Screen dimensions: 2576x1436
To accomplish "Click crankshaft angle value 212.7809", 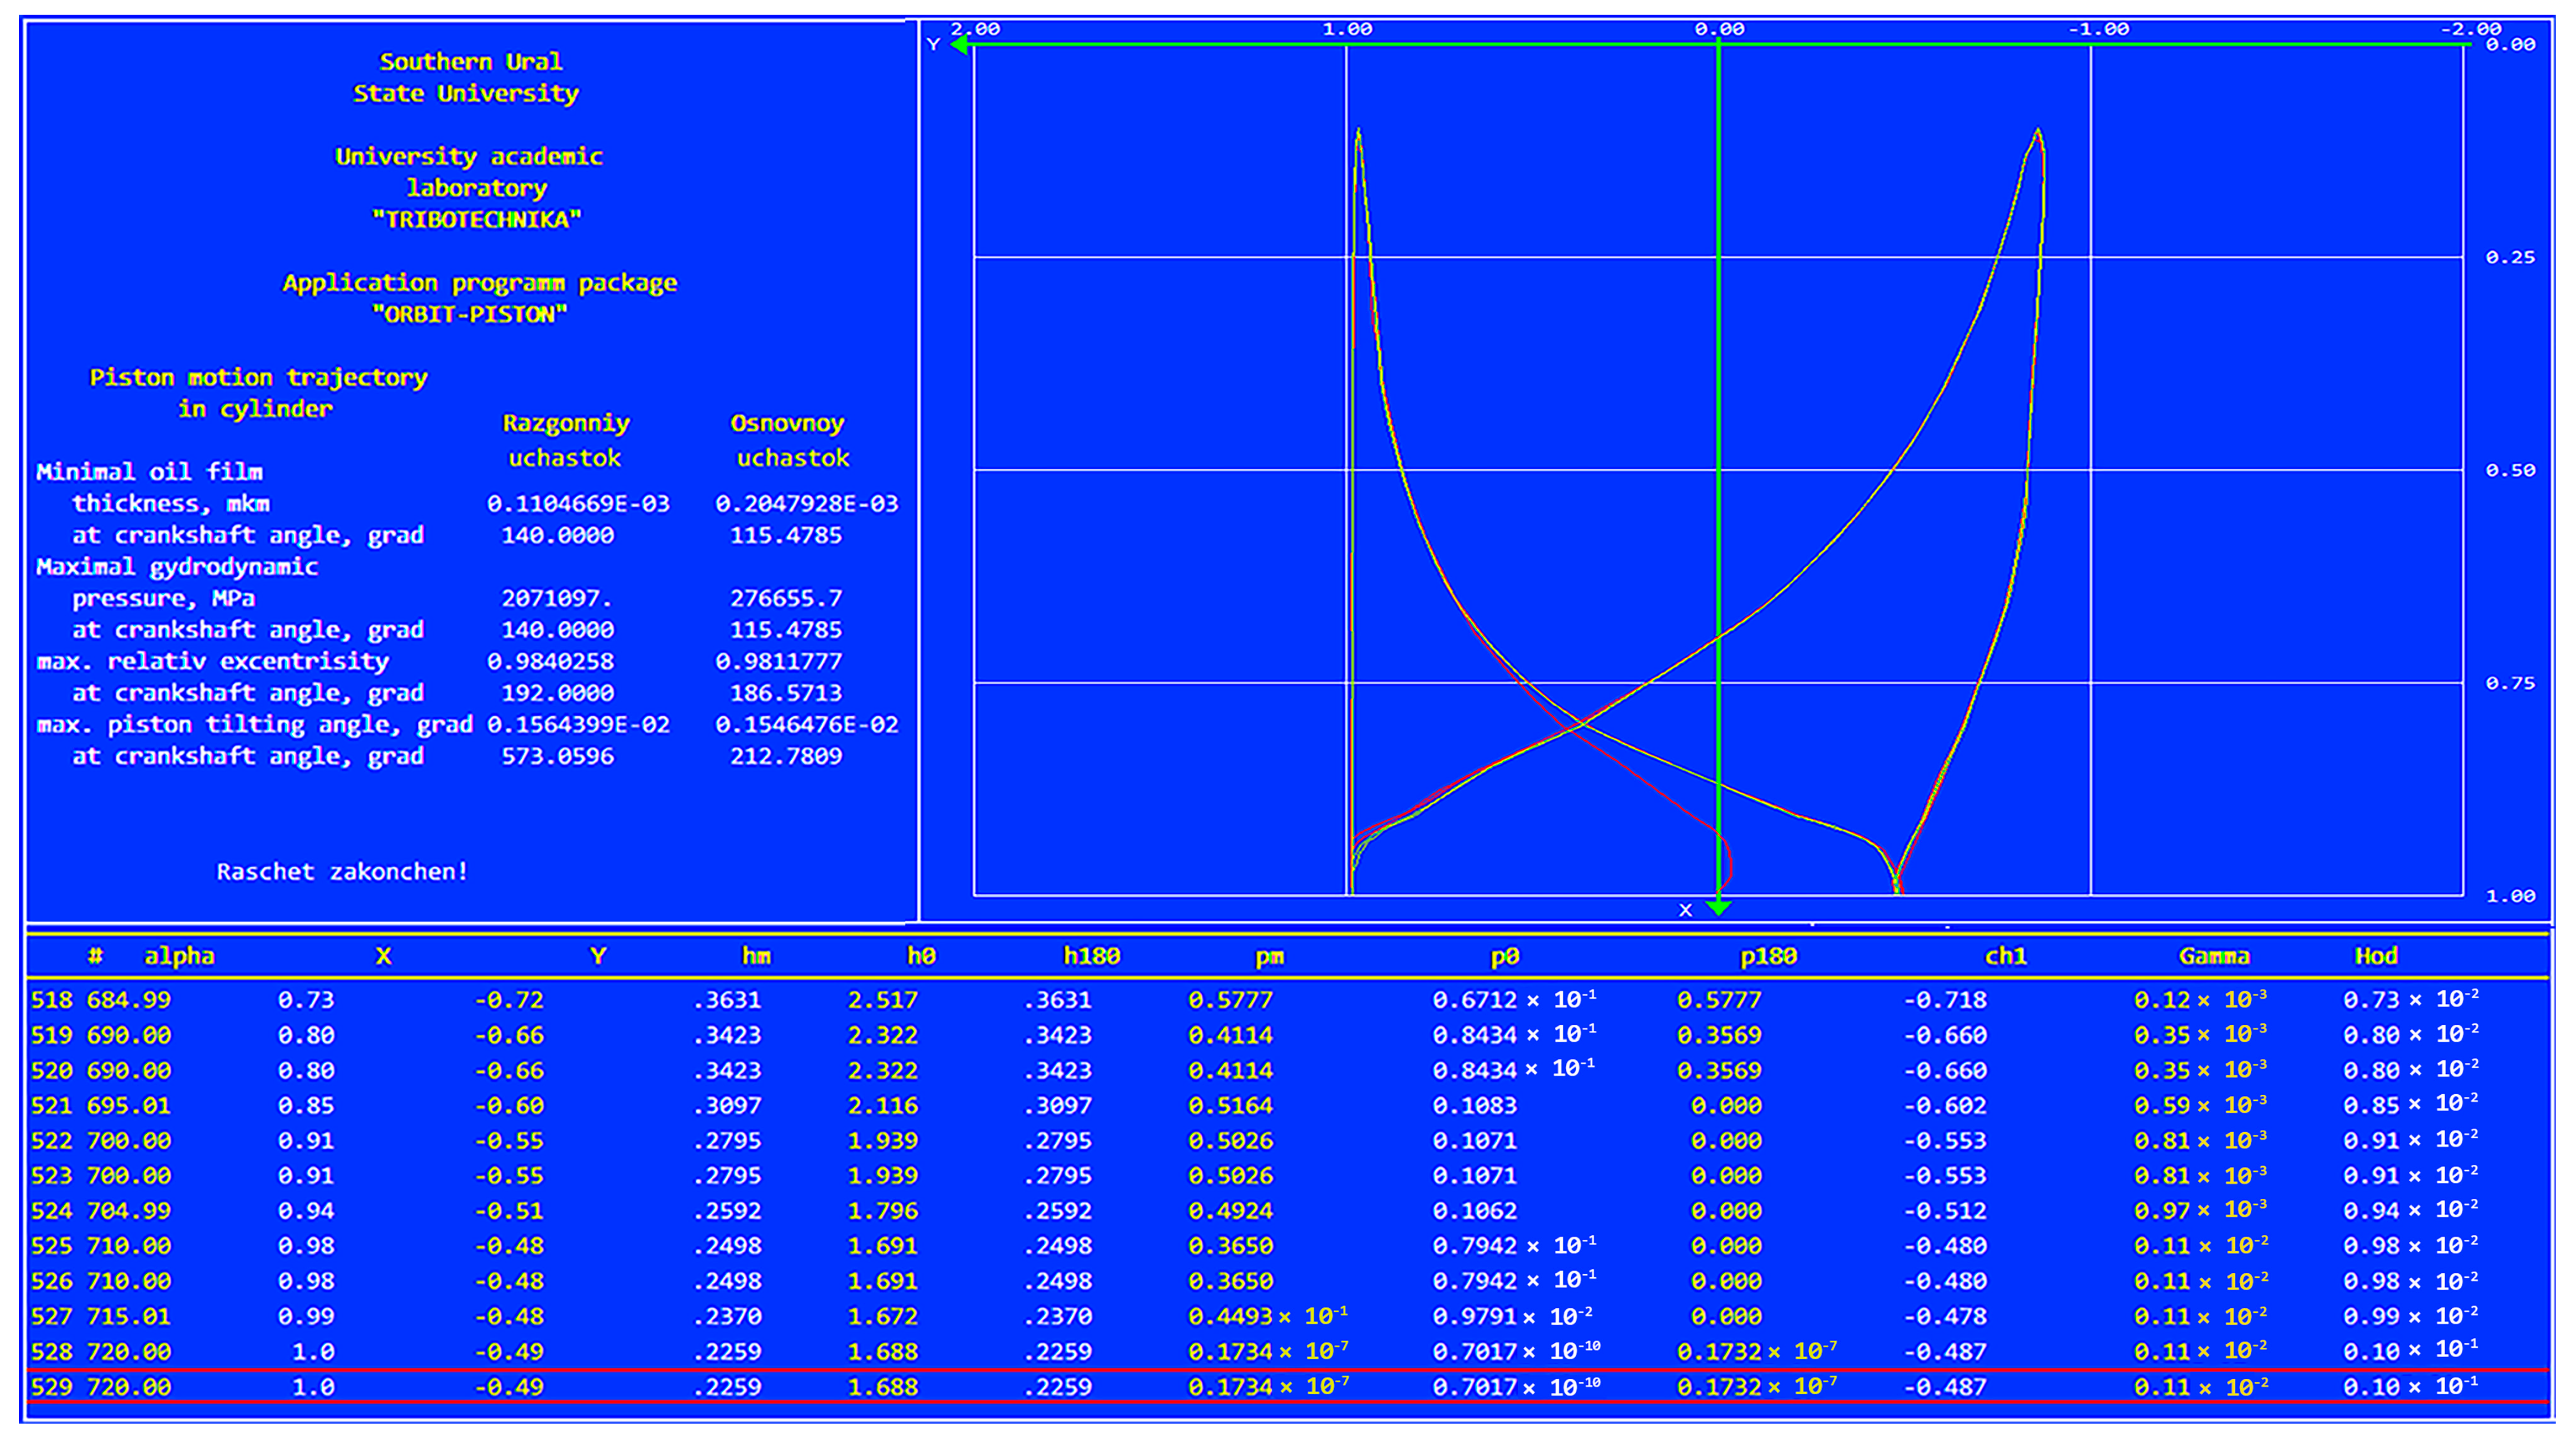I will [786, 756].
